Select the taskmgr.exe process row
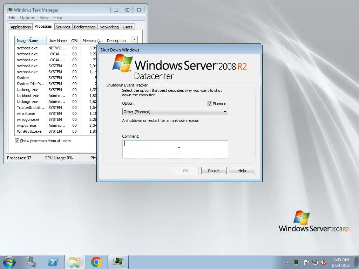The image size is (359, 269). (56, 102)
